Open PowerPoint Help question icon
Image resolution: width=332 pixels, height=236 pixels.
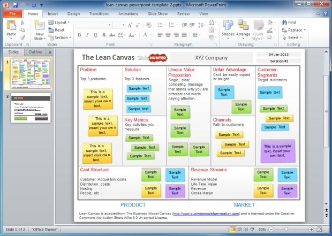[326, 14]
